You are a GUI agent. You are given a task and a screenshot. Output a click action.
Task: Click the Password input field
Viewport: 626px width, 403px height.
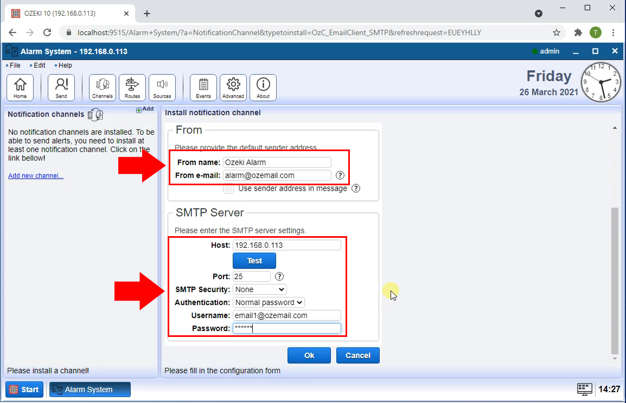click(x=286, y=328)
